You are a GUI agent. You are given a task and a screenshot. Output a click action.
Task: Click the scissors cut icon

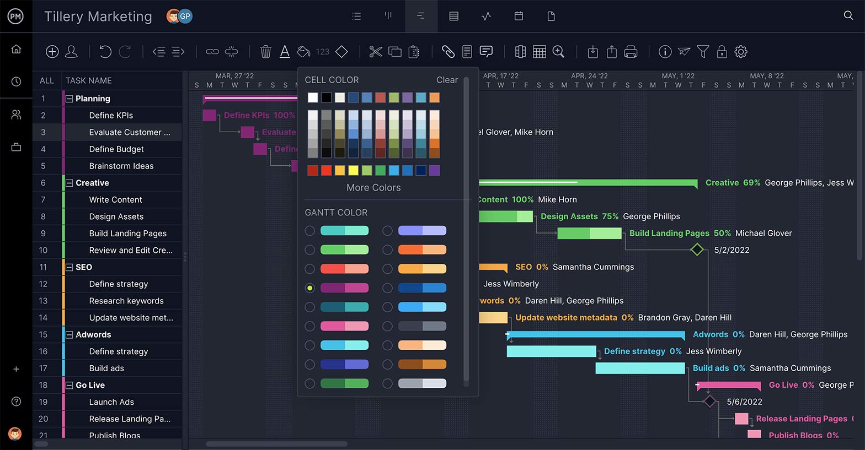click(x=376, y=52)
